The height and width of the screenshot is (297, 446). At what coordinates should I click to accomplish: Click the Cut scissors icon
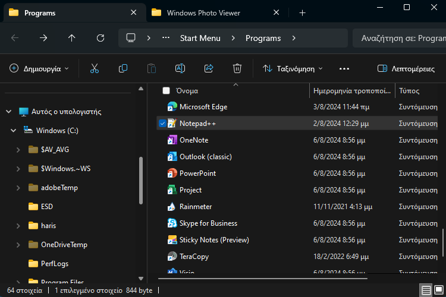coord(95,68)
